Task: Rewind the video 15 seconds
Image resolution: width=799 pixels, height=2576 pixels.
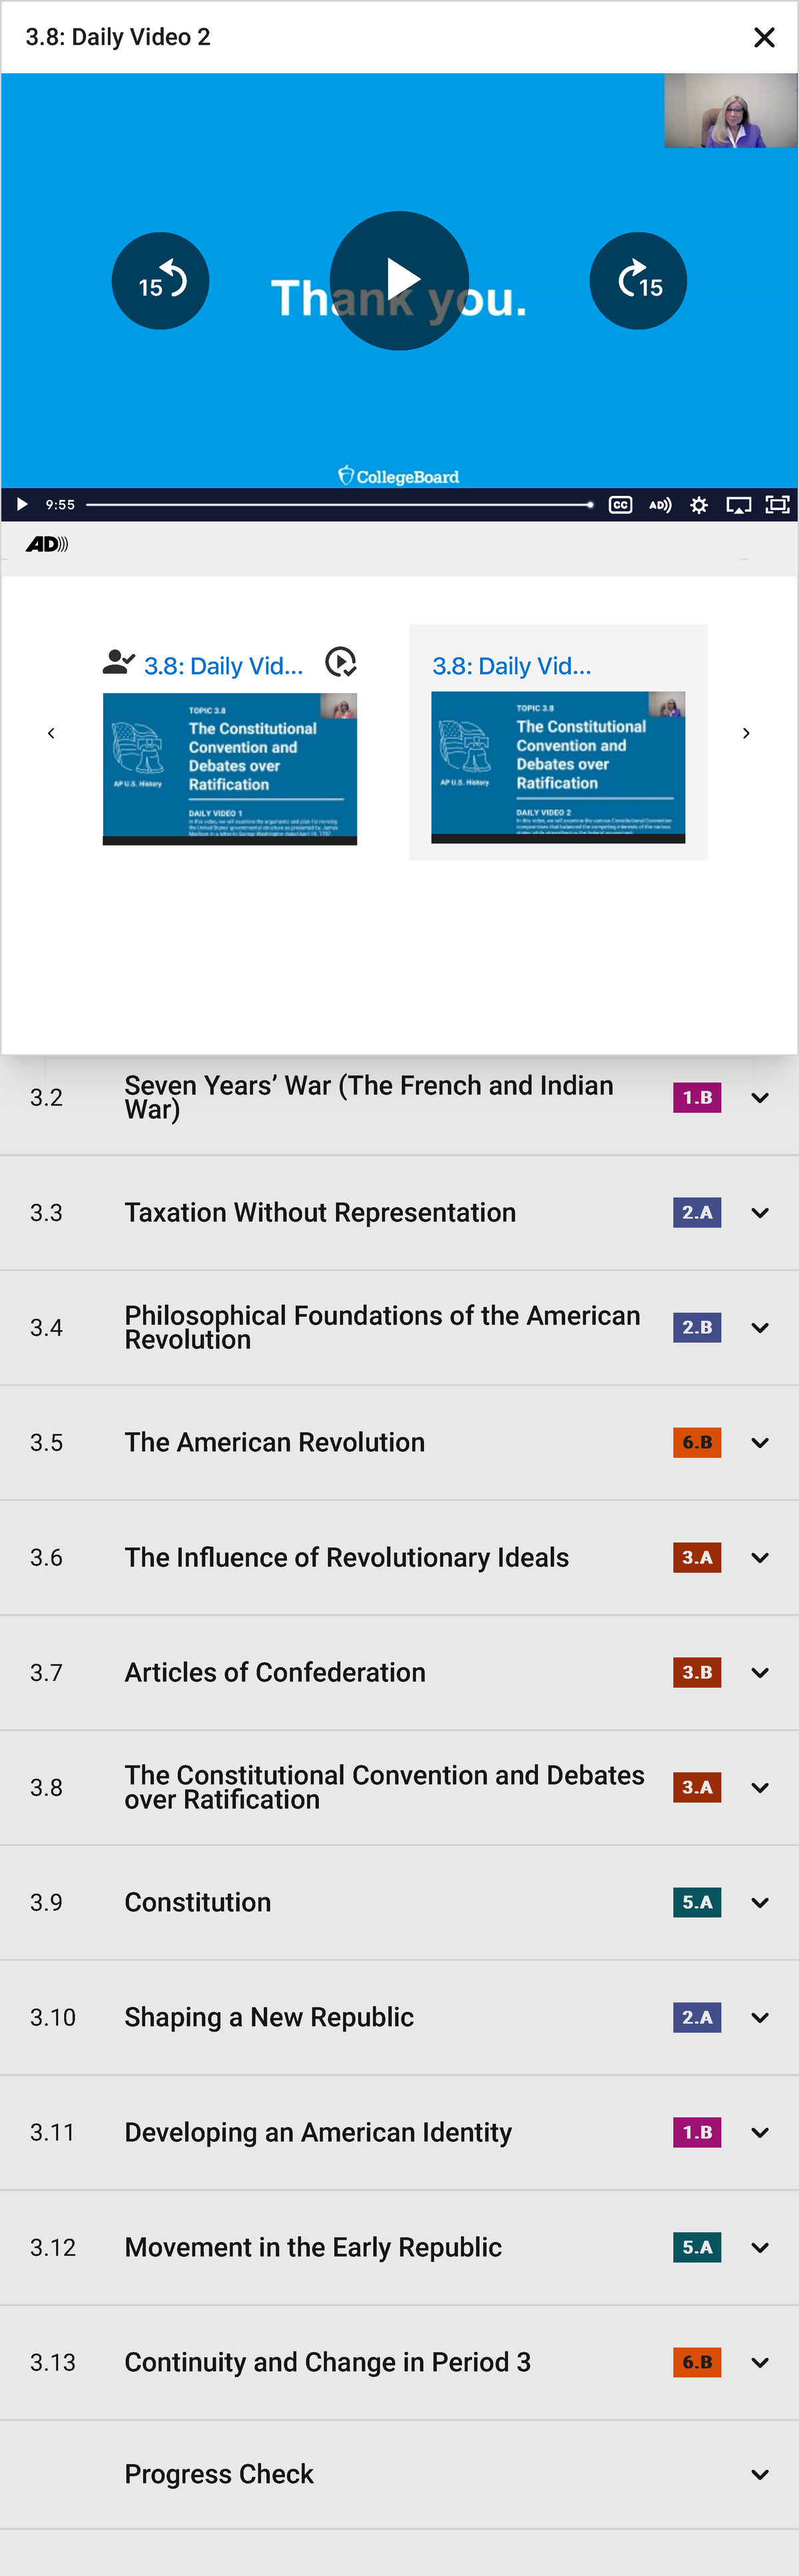Action: tap(160, 281)
